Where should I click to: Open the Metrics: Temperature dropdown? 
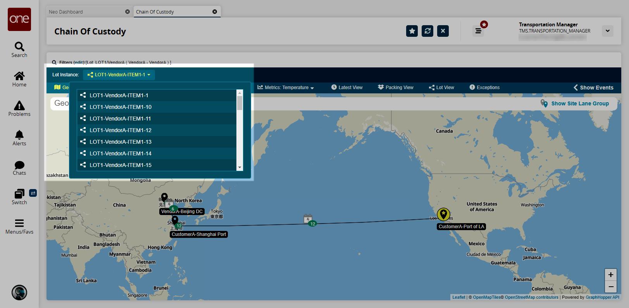(286, 88)
